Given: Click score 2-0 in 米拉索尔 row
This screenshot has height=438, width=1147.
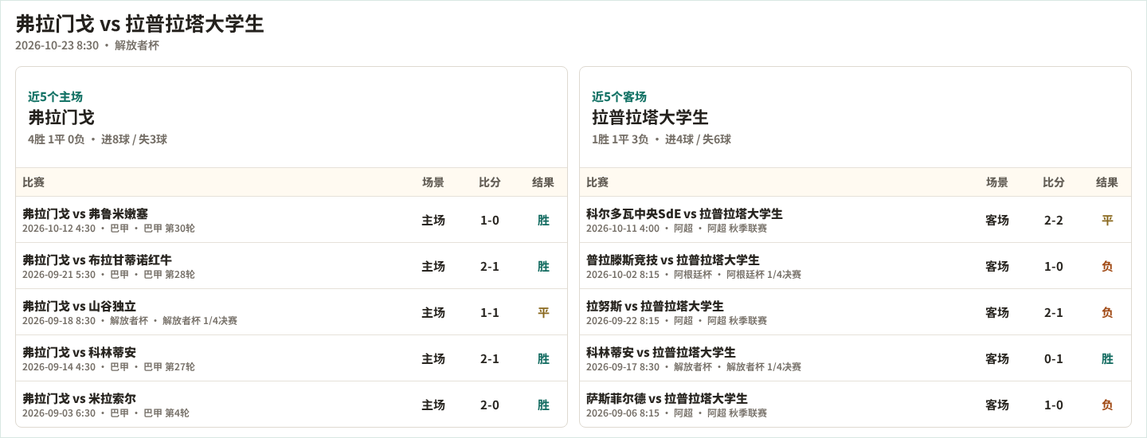Looking at the screenshot, I should click(x=490, y=405).
